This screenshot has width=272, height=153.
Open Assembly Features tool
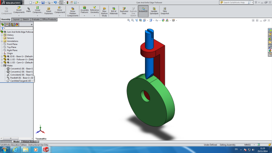point(85,10)
